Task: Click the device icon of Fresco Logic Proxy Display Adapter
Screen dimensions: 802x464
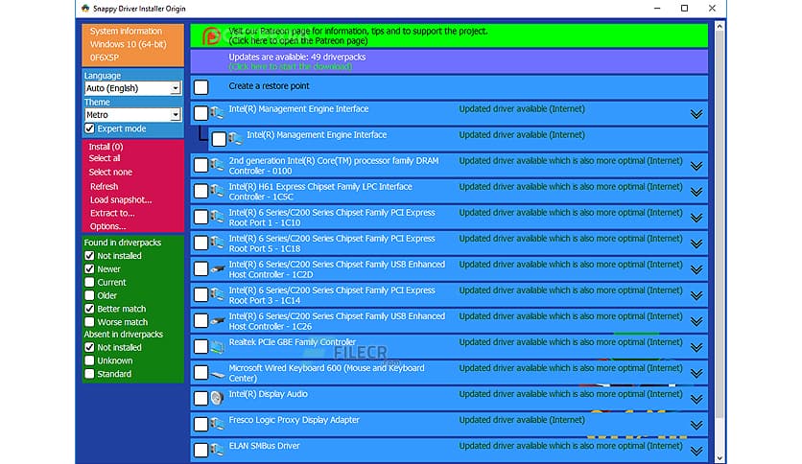Action: click(x=217, y=424)
